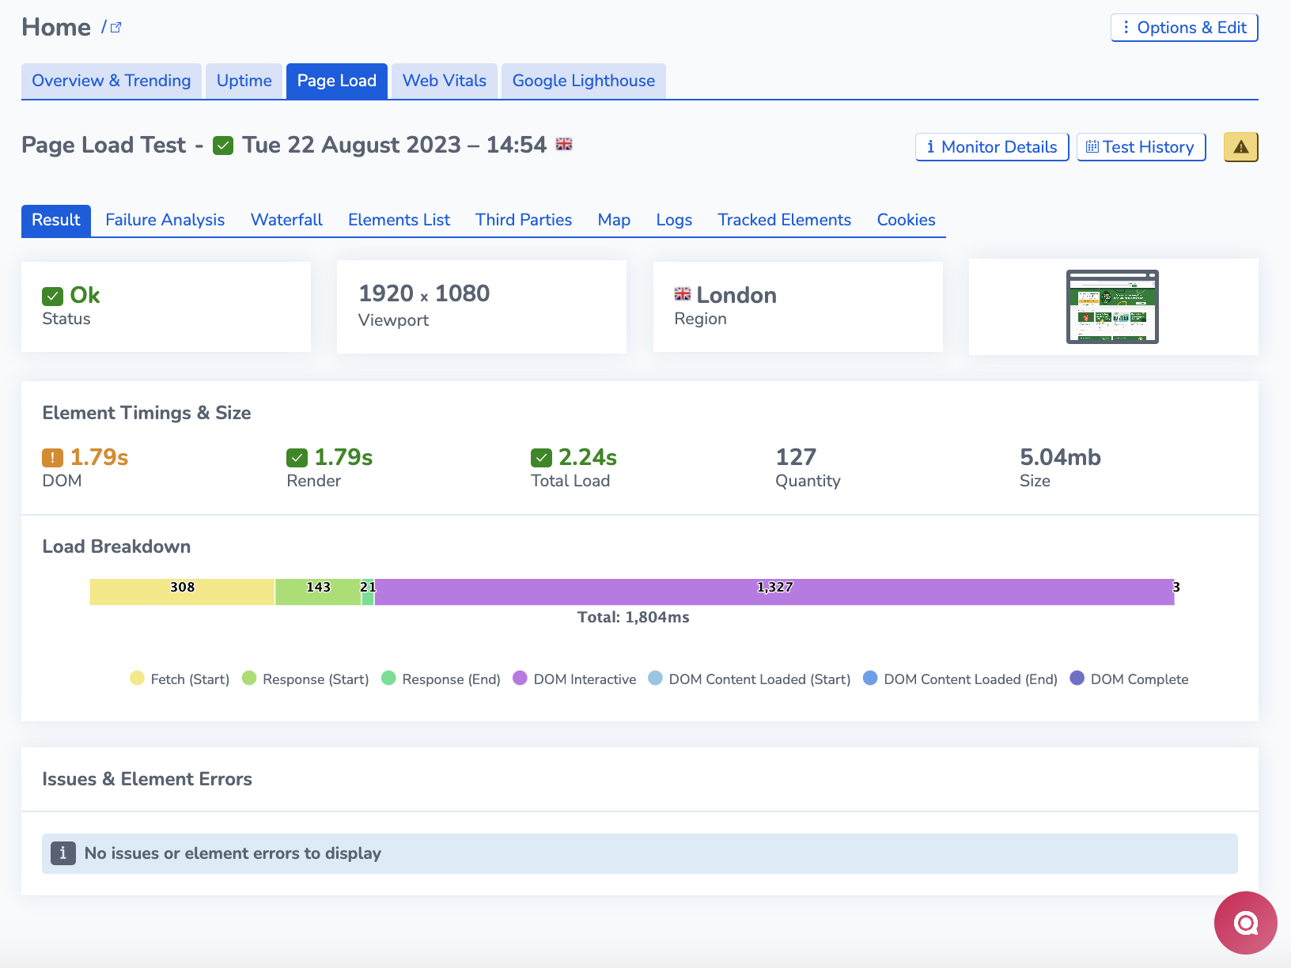1291x968 pixels.
Task: Select the Result sub-tab
Action: point(56,220)
